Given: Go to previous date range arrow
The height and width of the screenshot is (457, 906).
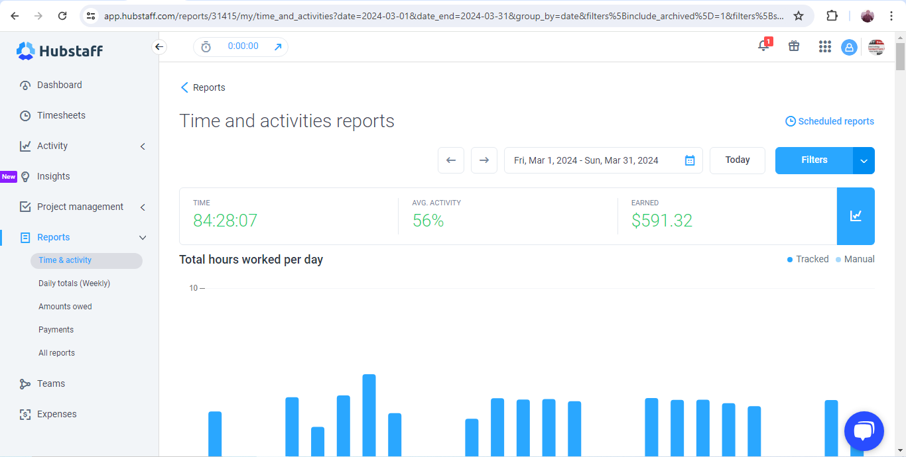Looking at the screenshot, I should (x=451, y=160).
